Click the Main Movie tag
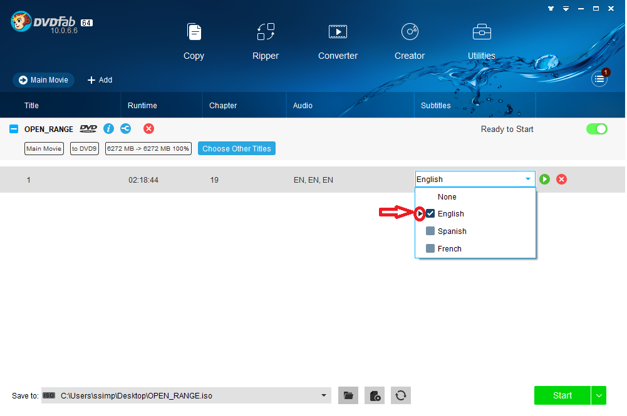This screenshot has width=627, height=416. pyautogui.click(x=44, y=148)
